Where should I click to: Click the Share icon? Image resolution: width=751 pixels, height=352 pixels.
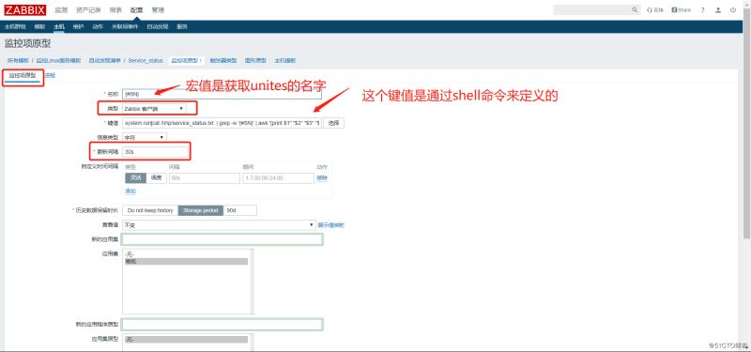[x=682, y=10]
